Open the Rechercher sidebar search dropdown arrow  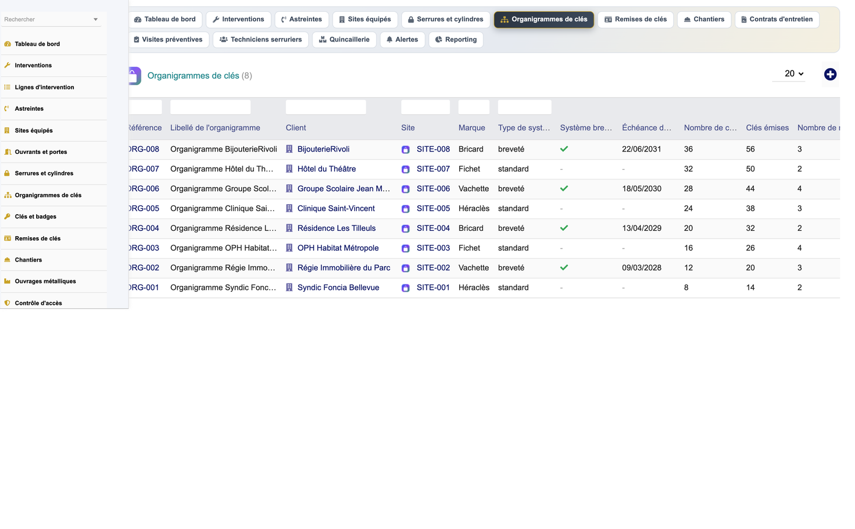(x=95, y=20)
